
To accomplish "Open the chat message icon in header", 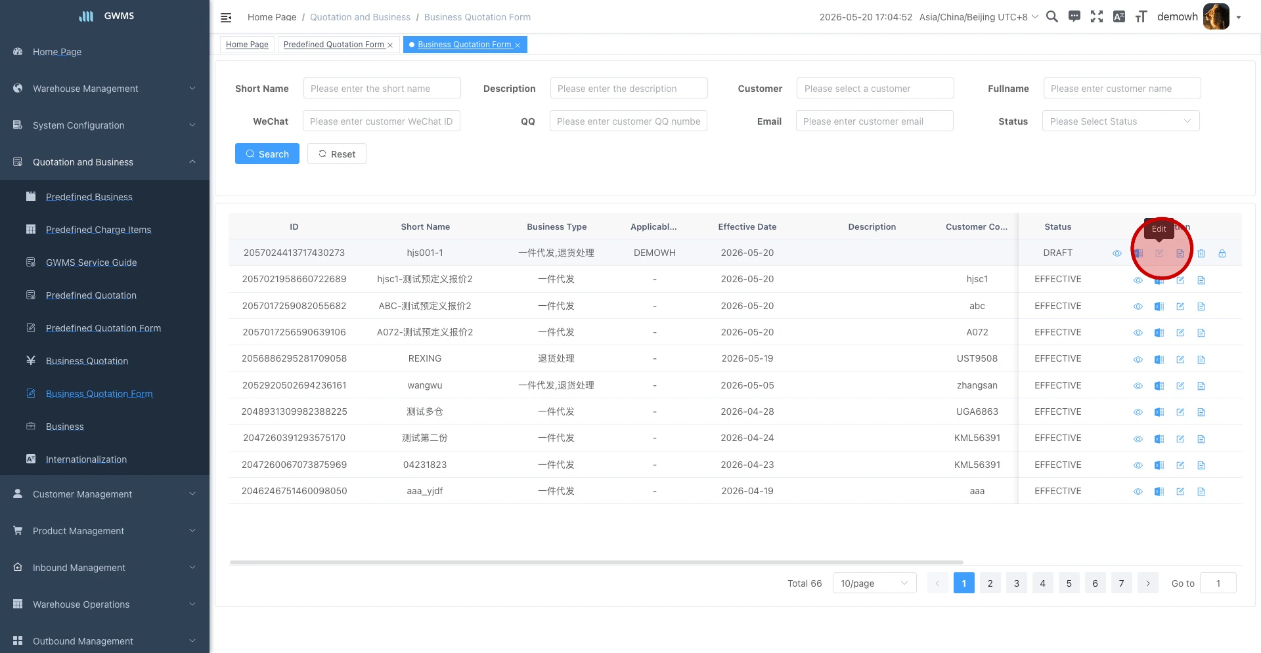I will pos(1074,16).
